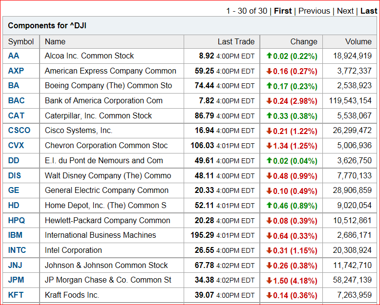Select the name 'Johnson & Johnson Common Stock'
Viewport: 380px width, 305px height.
[x=106, y=265]
